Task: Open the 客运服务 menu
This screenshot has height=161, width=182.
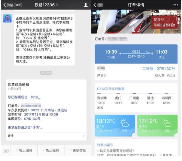Action: (x=24, y=150)
